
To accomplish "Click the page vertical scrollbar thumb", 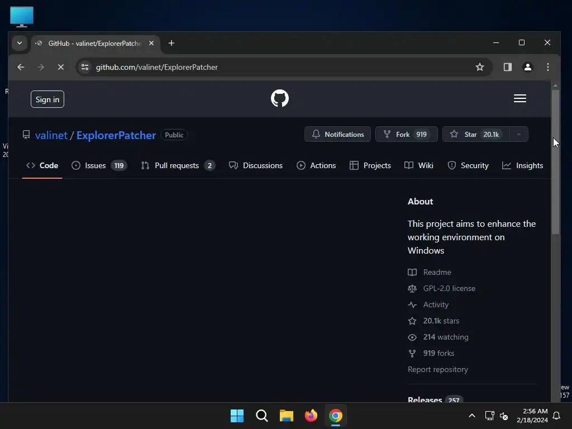I will click(555, 163).
